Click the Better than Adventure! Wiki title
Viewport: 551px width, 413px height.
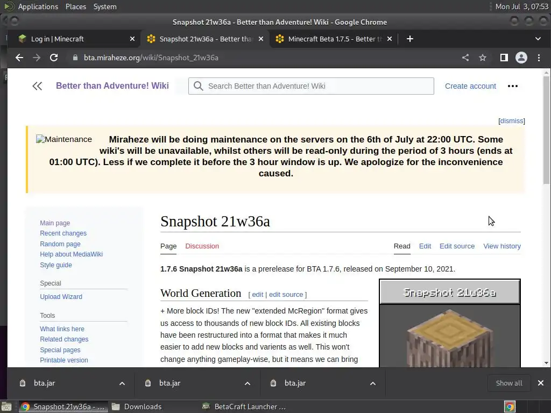(112, 86)
